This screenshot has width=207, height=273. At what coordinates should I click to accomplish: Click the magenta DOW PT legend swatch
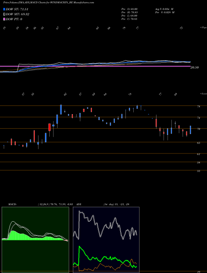pyautogui.click(x=4, y=19)
